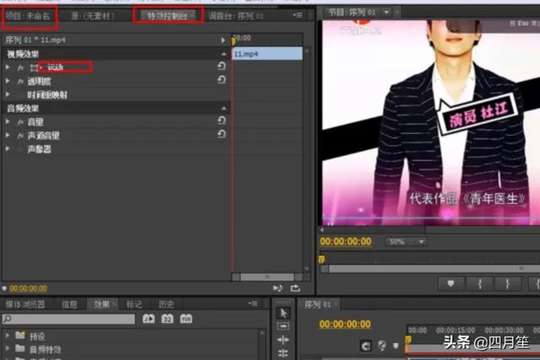Image resolution: width=540 pixels, height=360 pixels.
Task: Close the 效果 panel tab
Action: tap(114, 304)
